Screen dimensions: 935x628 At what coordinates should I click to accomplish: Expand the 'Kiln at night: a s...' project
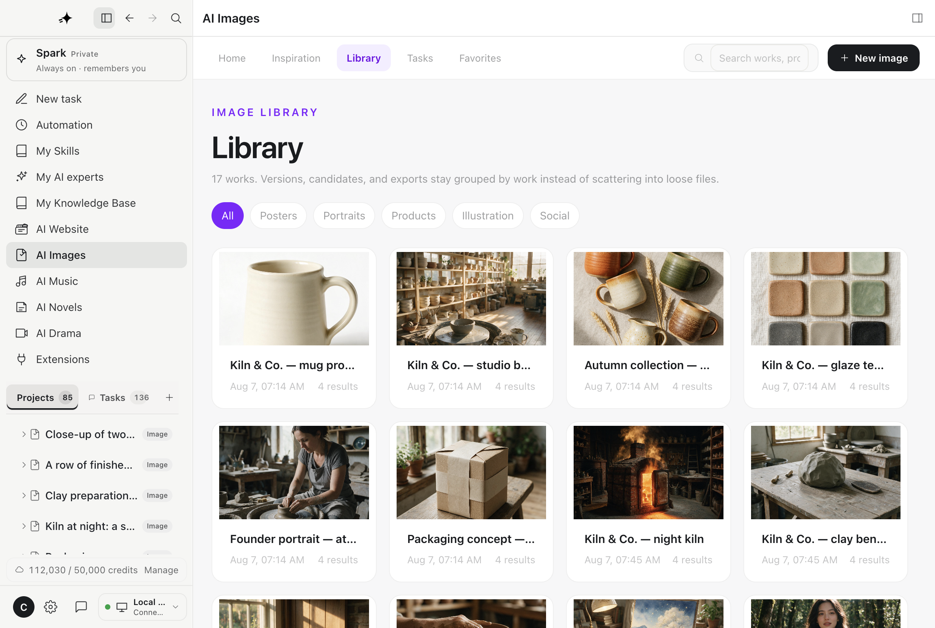pyautogui.click(x=24, y=526)
